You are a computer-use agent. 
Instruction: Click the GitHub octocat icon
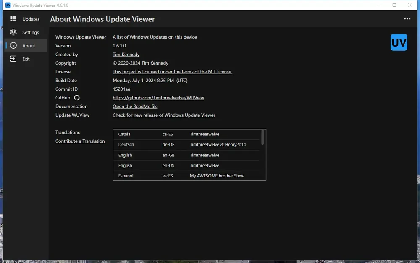pos(77,98)
